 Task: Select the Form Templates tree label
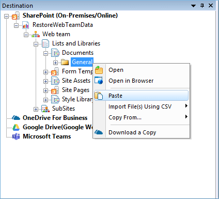(77, 71)
